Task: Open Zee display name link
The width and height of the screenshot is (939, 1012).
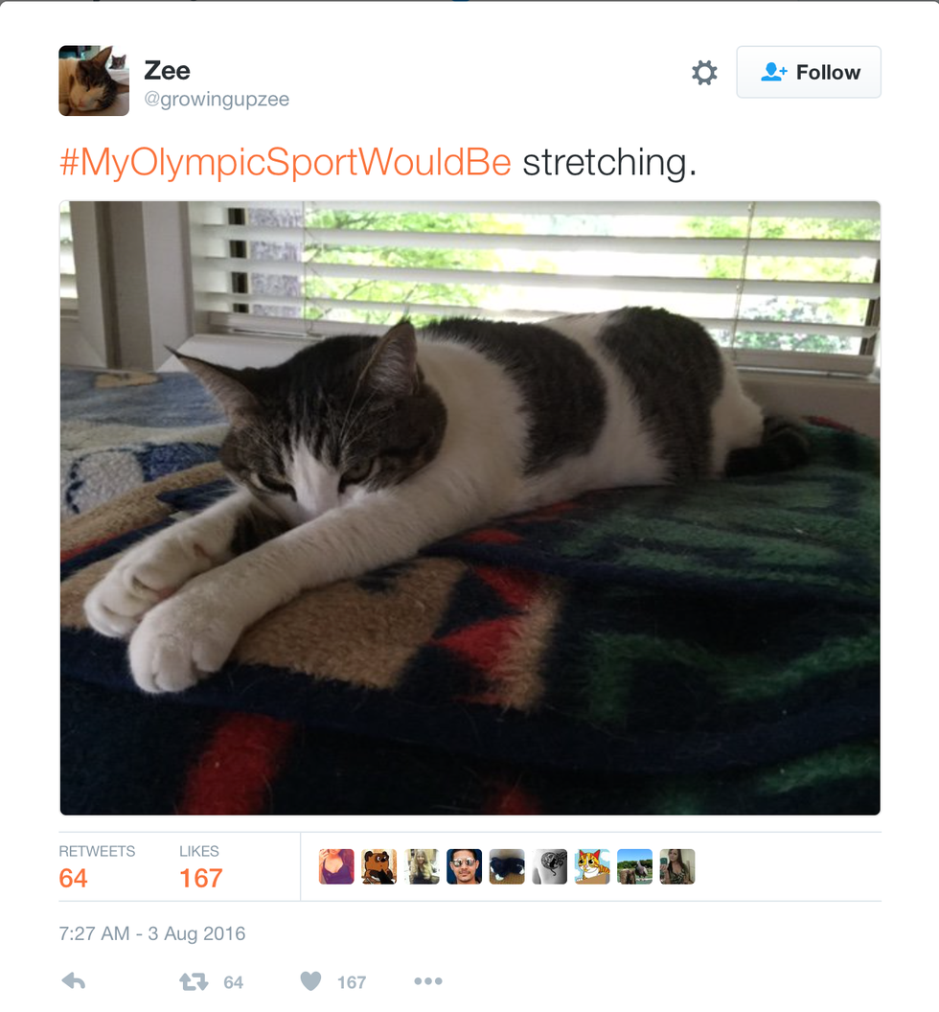Action: tap(167, 70)
